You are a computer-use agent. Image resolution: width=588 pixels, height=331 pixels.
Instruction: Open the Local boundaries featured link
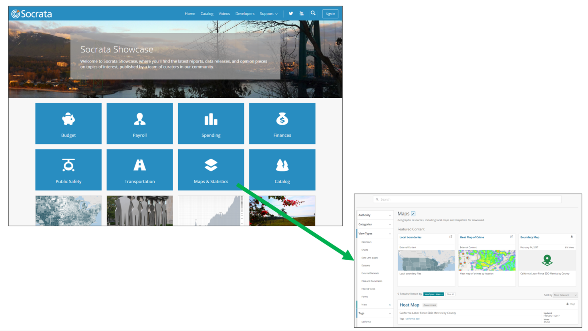(410, 237)
